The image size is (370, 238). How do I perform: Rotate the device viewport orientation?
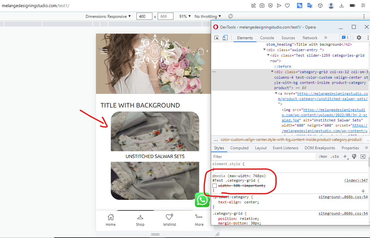tap(231, 16)
